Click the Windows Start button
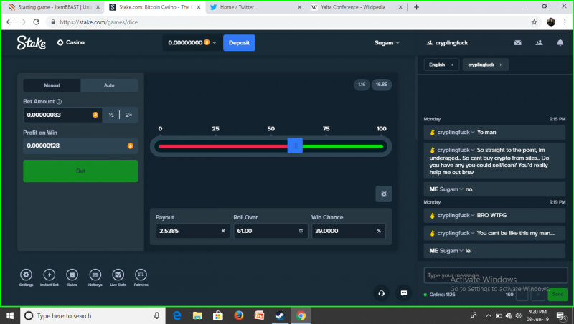Viewport: 574px width, 324px height. pos(10,315)
